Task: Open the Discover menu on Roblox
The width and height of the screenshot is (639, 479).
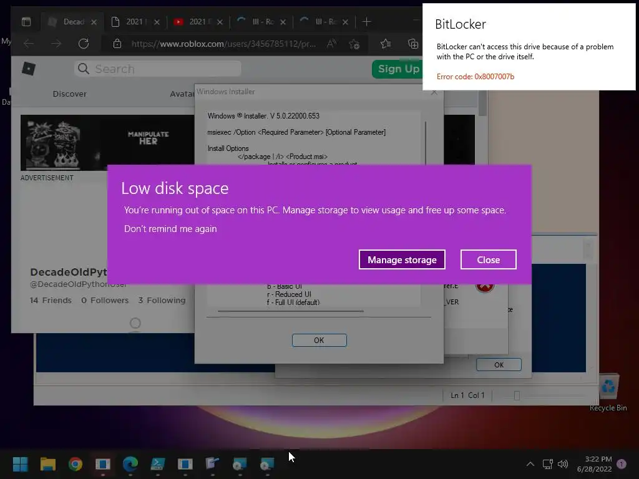Action: click(x=70, y=94)
